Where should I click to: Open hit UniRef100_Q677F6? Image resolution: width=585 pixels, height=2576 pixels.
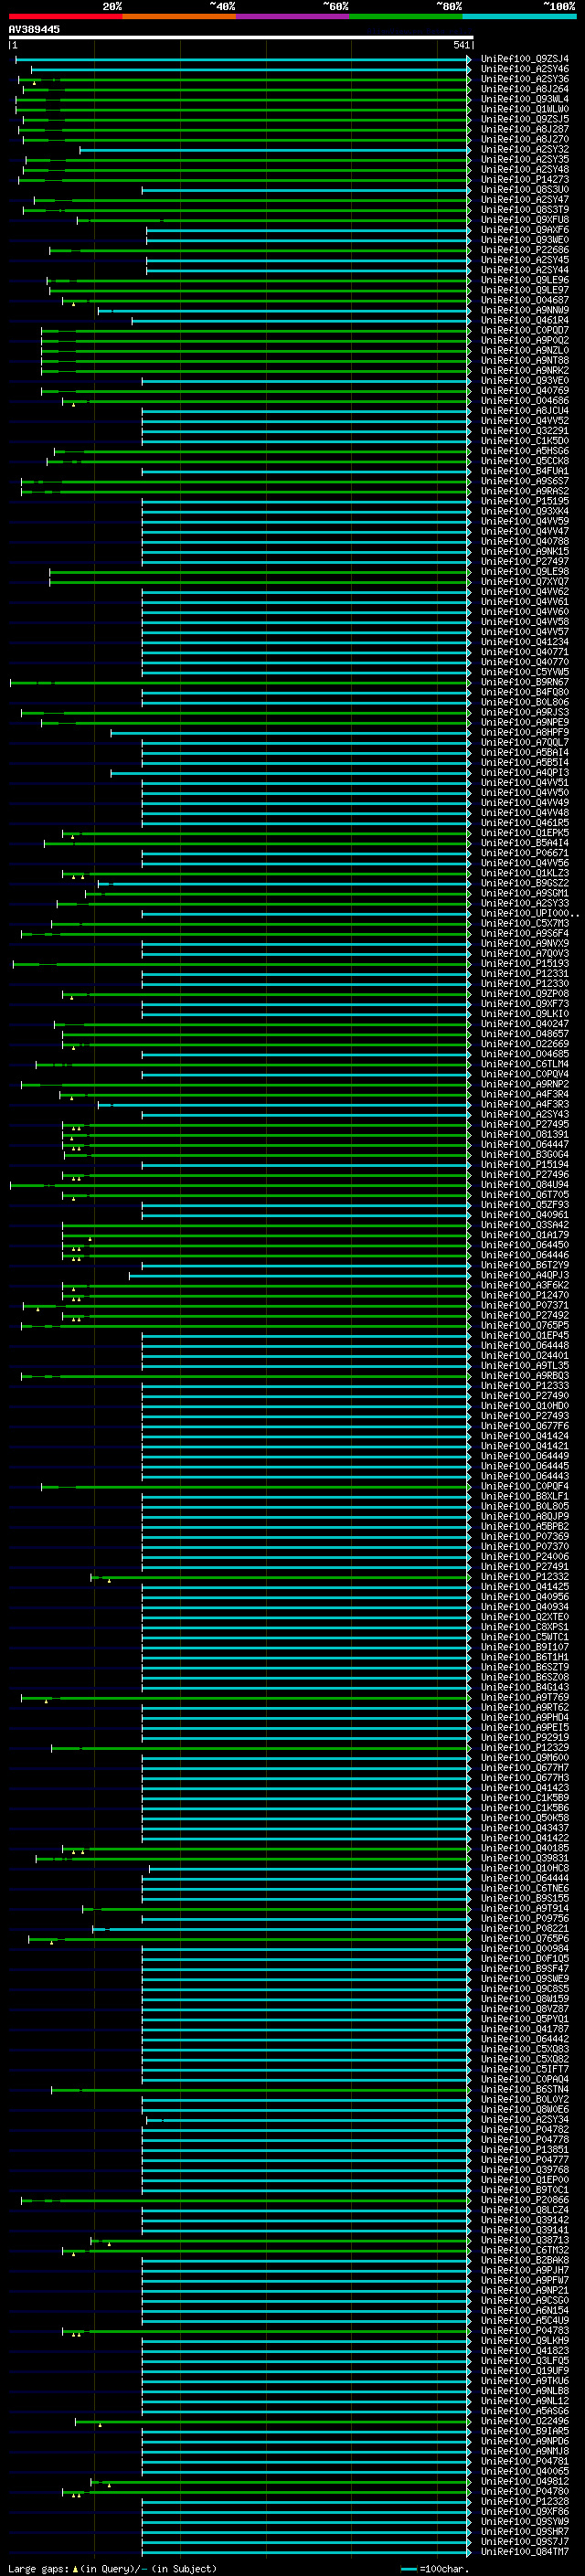point(524,1426)
